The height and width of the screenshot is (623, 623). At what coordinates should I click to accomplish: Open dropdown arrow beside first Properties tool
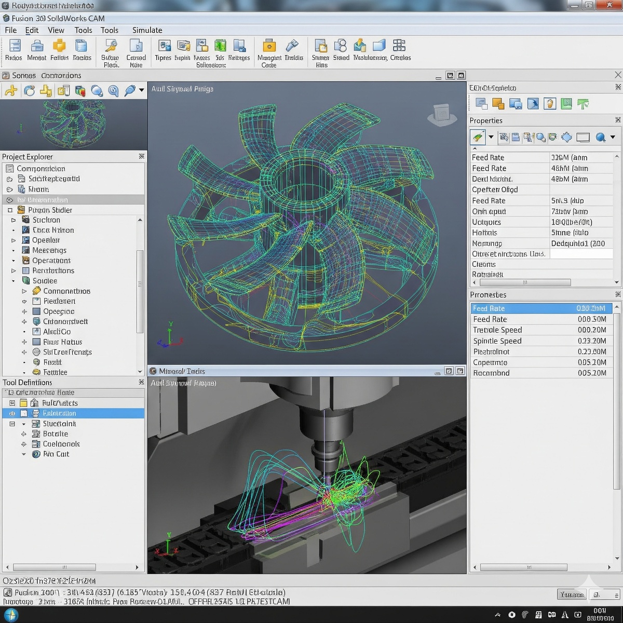491,137
